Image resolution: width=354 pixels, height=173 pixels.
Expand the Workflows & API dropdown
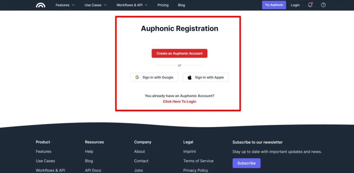coord(132,5)
